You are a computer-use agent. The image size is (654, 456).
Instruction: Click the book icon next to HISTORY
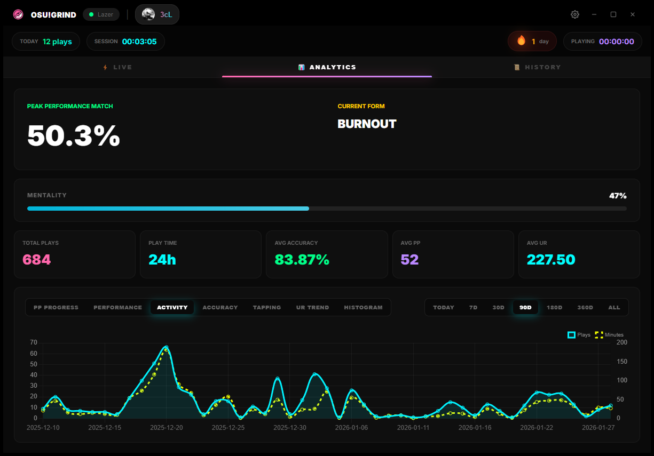pos(516,67)
